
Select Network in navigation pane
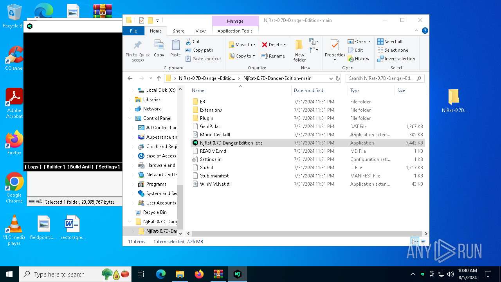(x=152, y=109)
